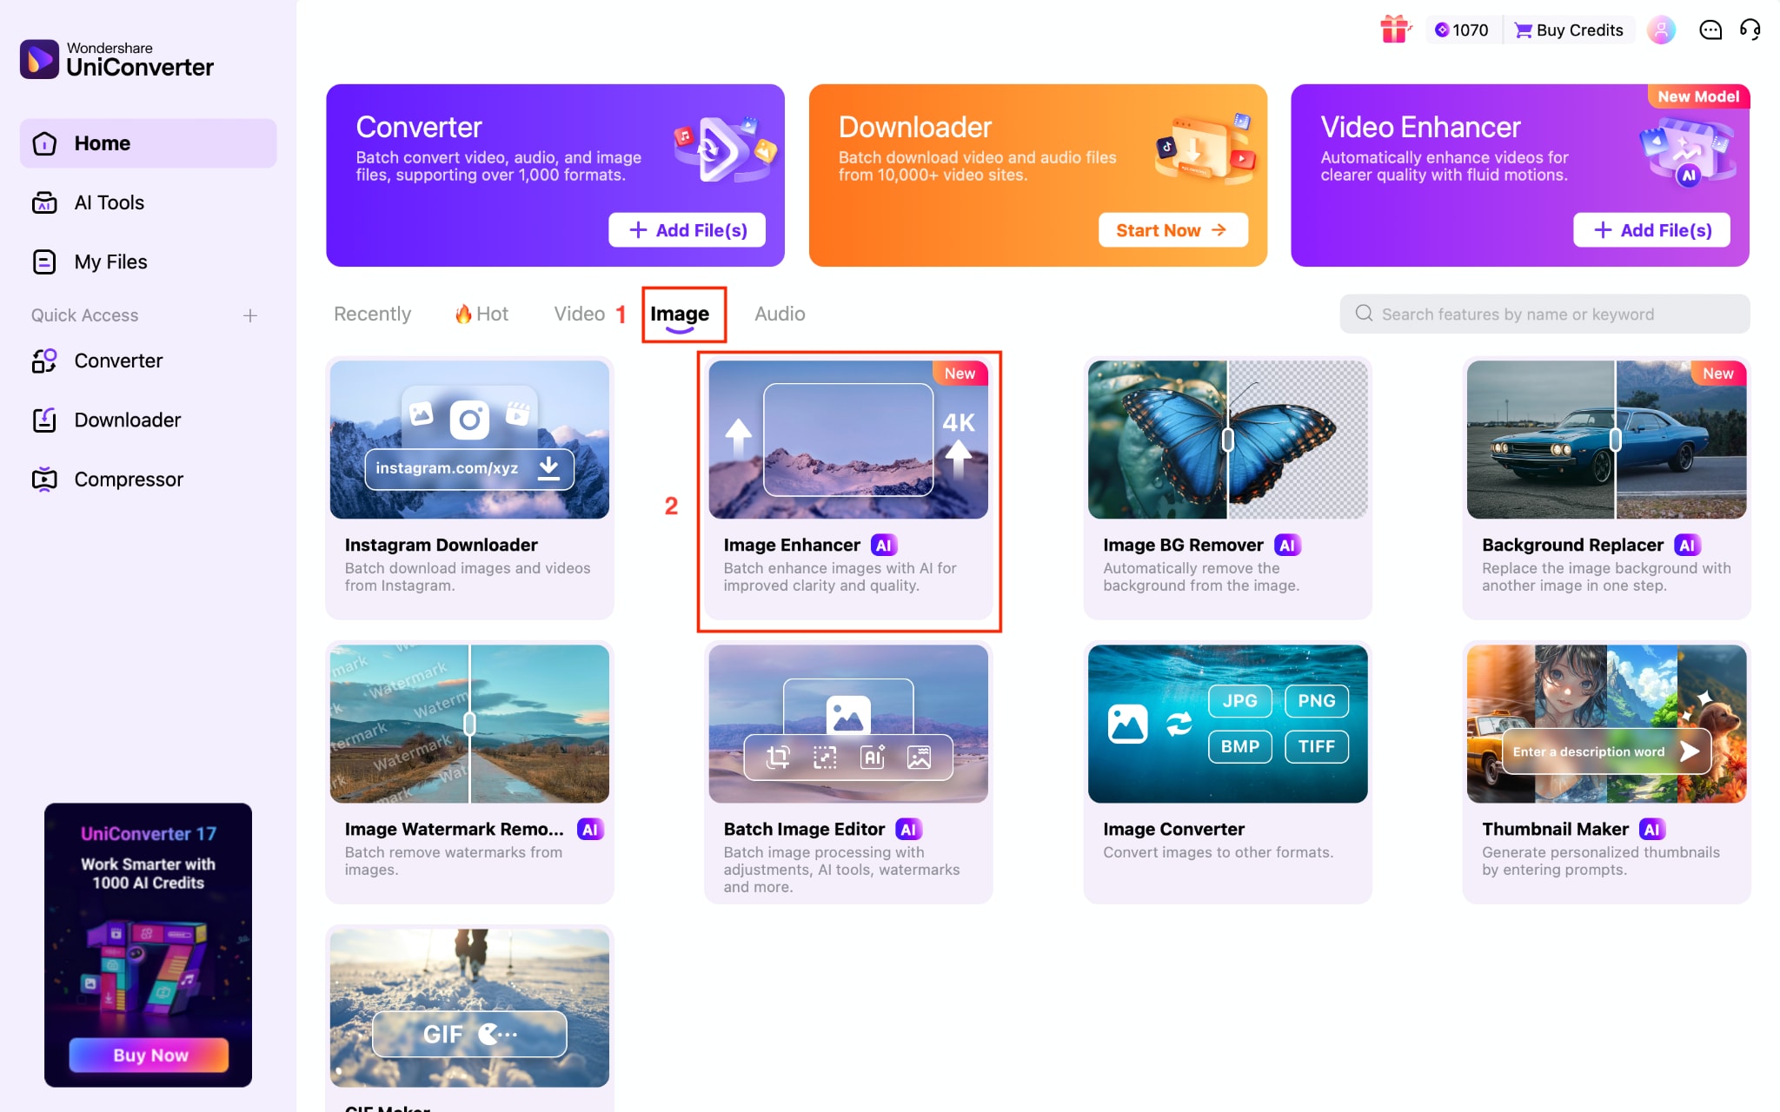1780x1112 pixels.
Task: Open the gift promotion icon at top right
Action: pyautogui.click(x=1394, y=29)
